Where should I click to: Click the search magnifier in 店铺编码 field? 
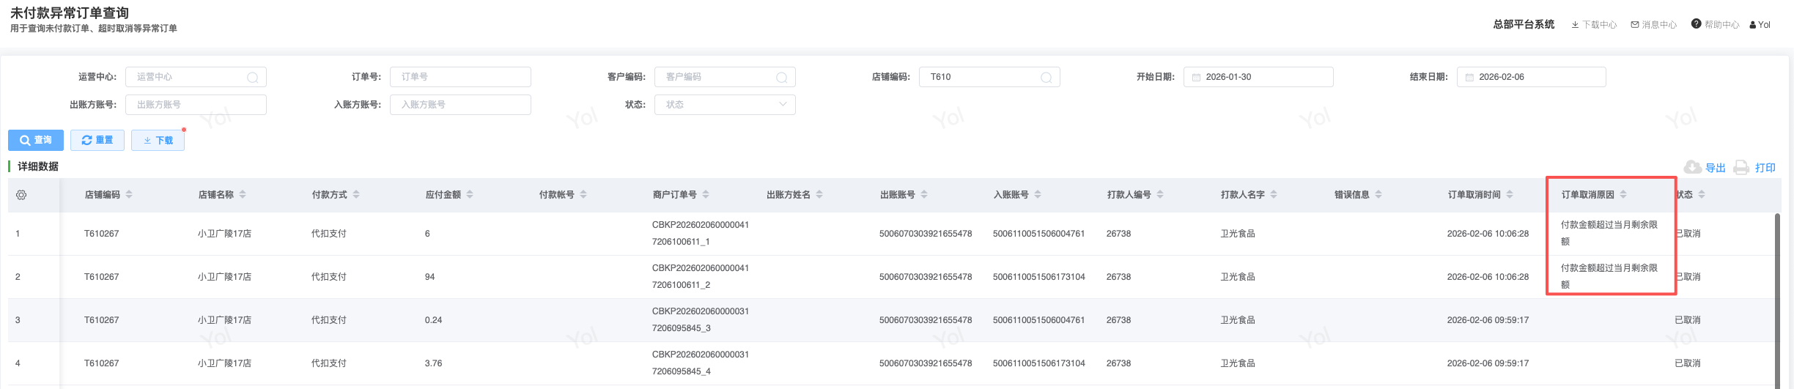click(1046, 77)
